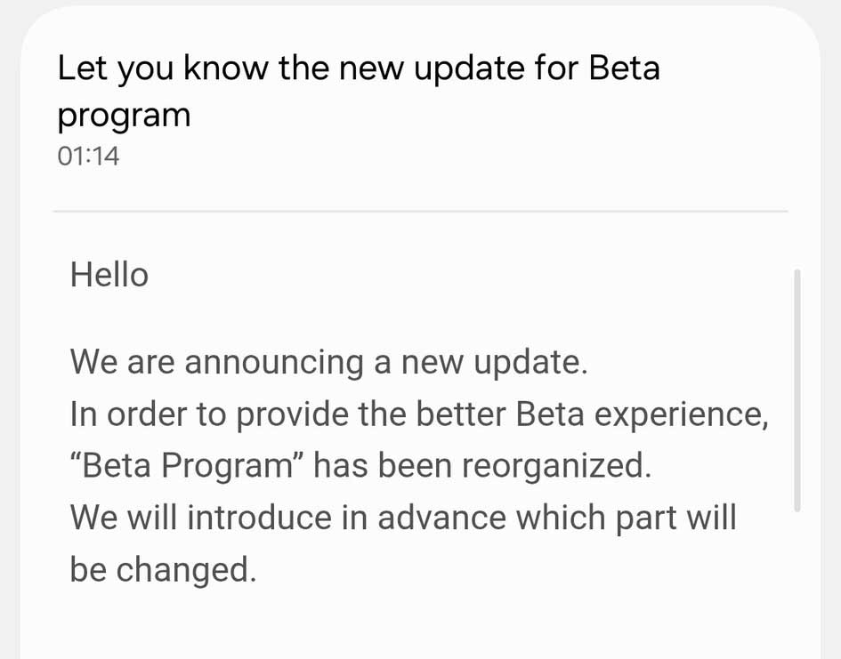Click the words 'new update' in the title

[422, 68]
